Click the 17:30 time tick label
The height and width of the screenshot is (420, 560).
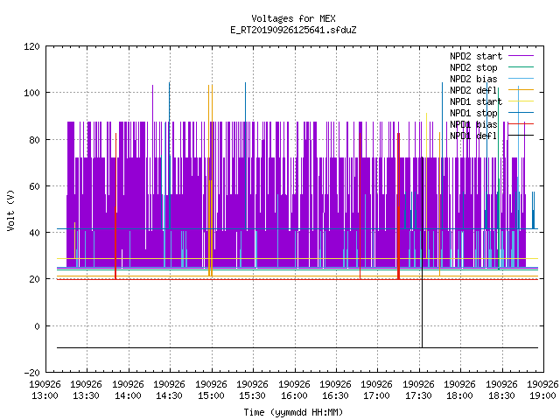[x=418, y=395]
